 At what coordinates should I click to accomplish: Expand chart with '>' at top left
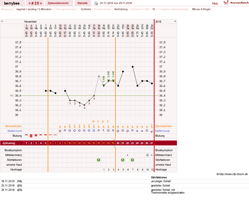(2, 21)
